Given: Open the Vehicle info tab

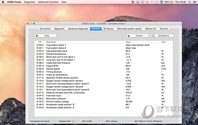Looking at the screenshot, I should (x=151, y=29).
